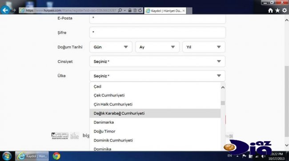This screenshot has height=161, width=289.
Task: Select Çek Cumhuriyeti from the country list
Action: (155, 96)
